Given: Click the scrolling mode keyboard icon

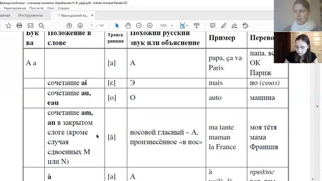Looking at the screenshot, I should point(197,26).
